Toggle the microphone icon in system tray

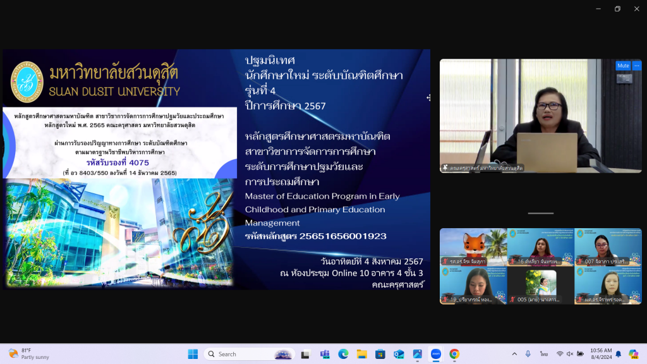click(x=528, y=354)
